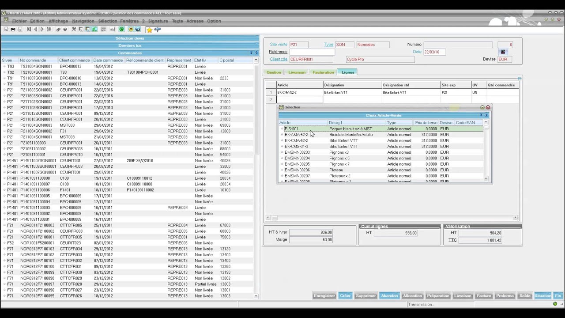Click the yellow question help icon
Viewport: 565px width, 318px height.
pos(131,29)
